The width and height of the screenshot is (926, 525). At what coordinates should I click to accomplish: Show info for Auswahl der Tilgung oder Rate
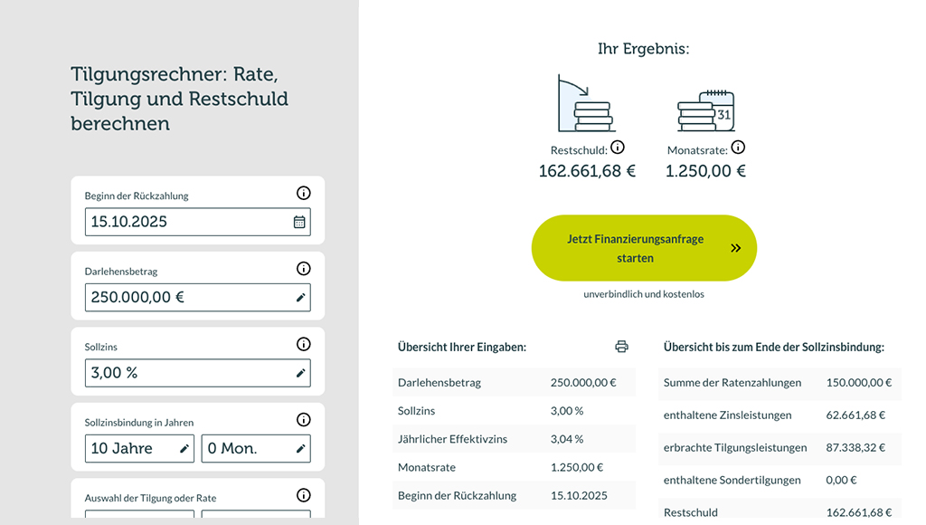click(304, 495)
